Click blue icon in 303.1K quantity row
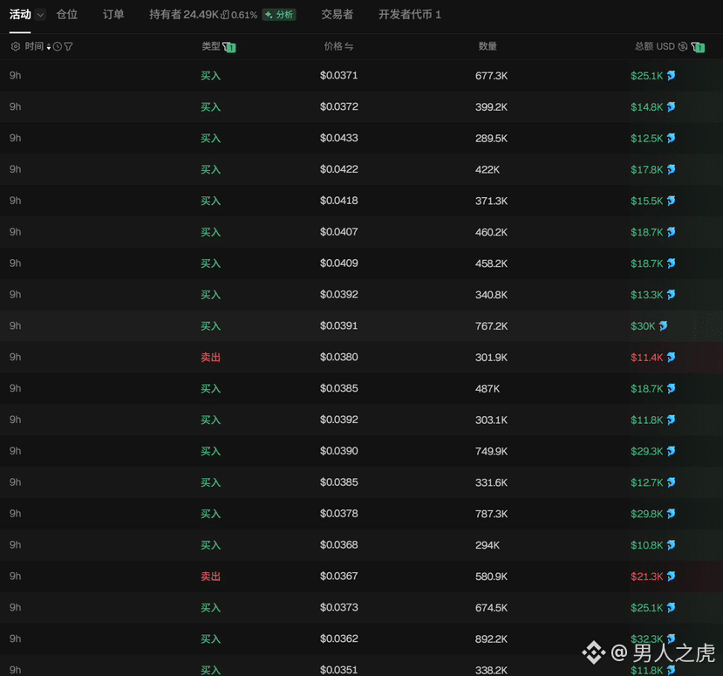 pyautogui.click(x=672, y=420)
